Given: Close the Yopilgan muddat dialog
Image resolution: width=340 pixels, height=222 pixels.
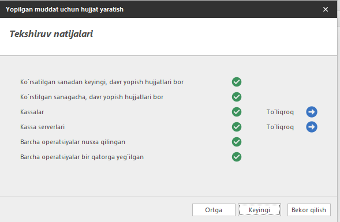Looking at the screenshot, I should click(326, 9).
